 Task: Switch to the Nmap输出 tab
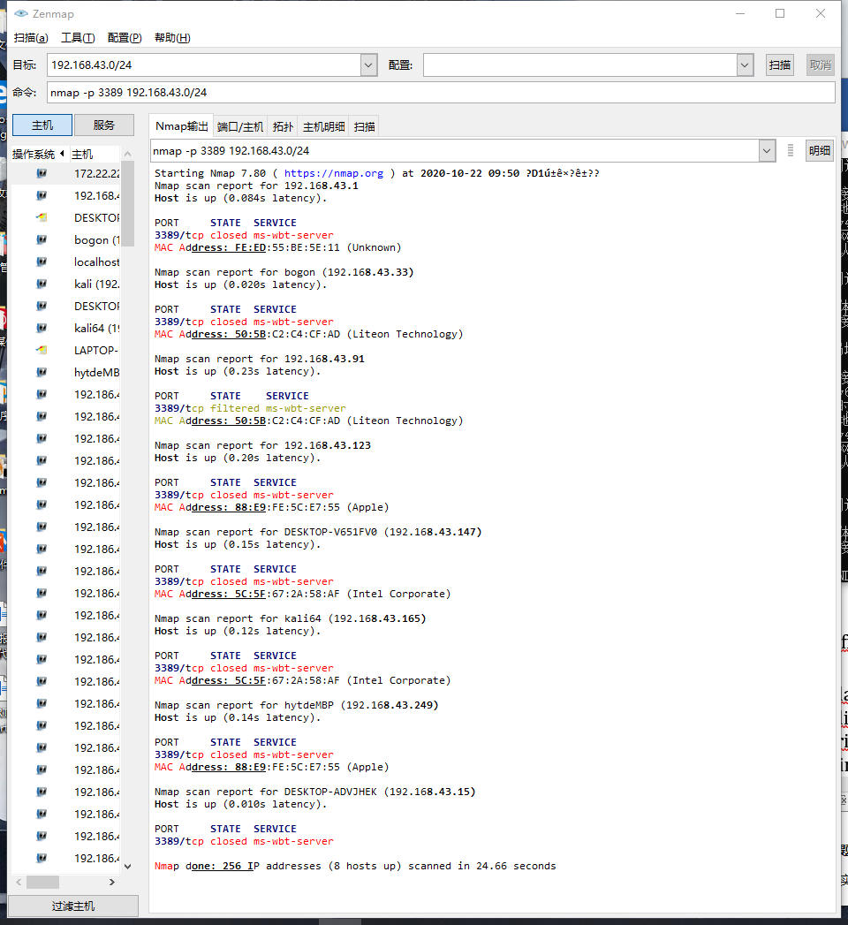(182, 126)
